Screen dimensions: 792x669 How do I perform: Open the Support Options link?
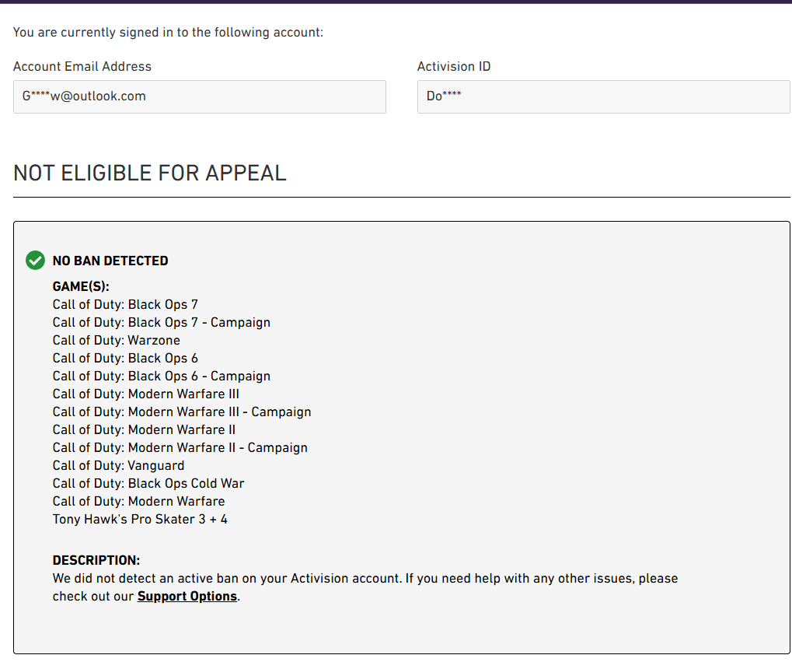(x=187, y=596)
